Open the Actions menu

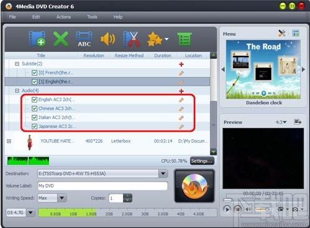point(63,17)
